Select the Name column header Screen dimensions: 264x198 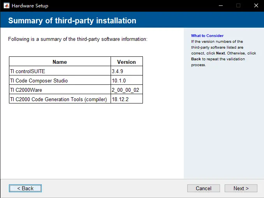pos(60,62)
